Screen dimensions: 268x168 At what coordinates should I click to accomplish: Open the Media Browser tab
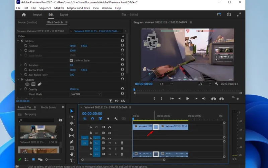(49, 107)
